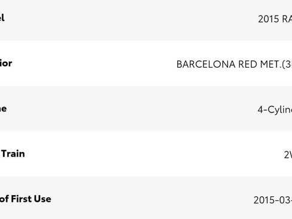Click the partially visible Model label

(x=2, y=18)
